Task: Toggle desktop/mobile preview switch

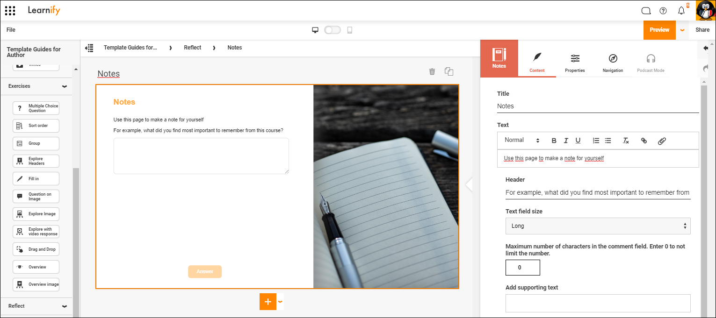Action: [x=332, y=30]
